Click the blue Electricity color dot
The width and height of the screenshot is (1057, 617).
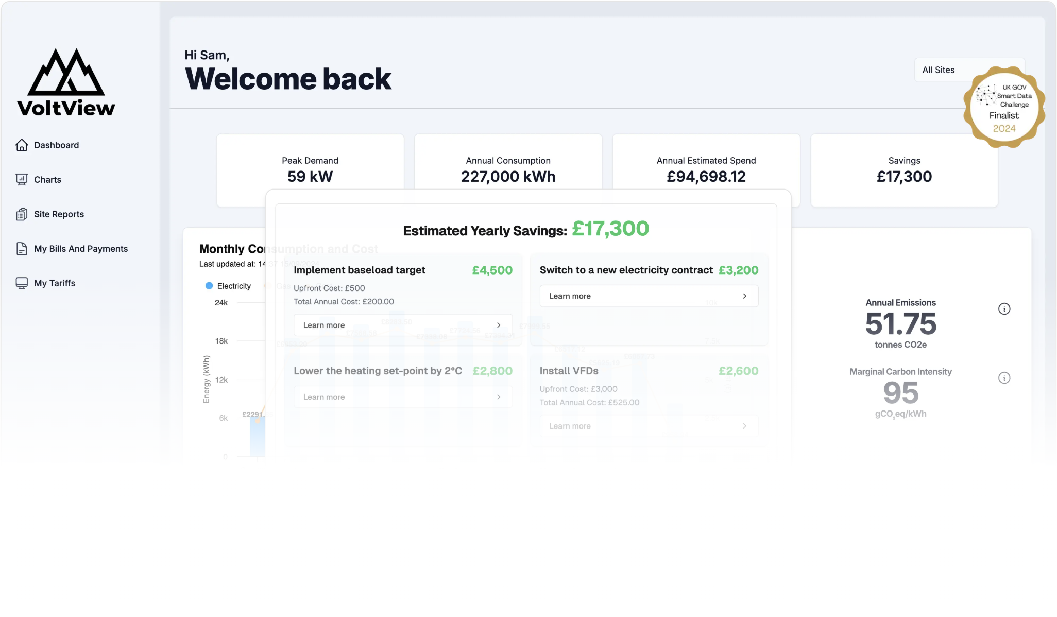(x=209, y=286)
